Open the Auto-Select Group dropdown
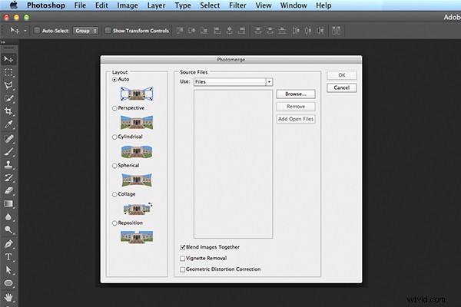Viewport: 461px width, 307px height. click(x=85, y=31)
